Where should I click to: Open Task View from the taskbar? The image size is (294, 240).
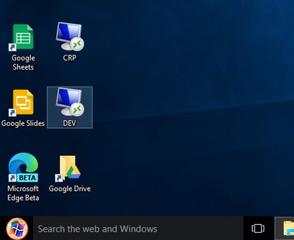258,228
